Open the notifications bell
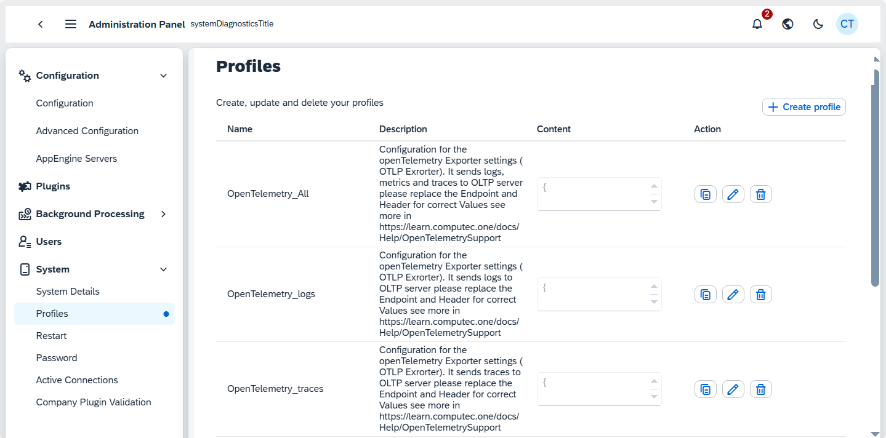 coord(757,24)
